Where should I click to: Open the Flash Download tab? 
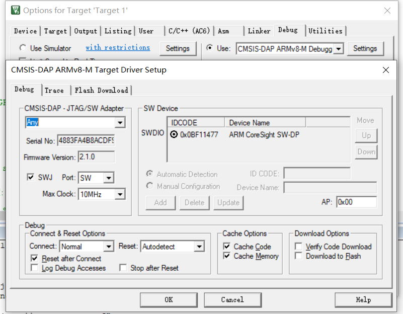tap(101, 91)
